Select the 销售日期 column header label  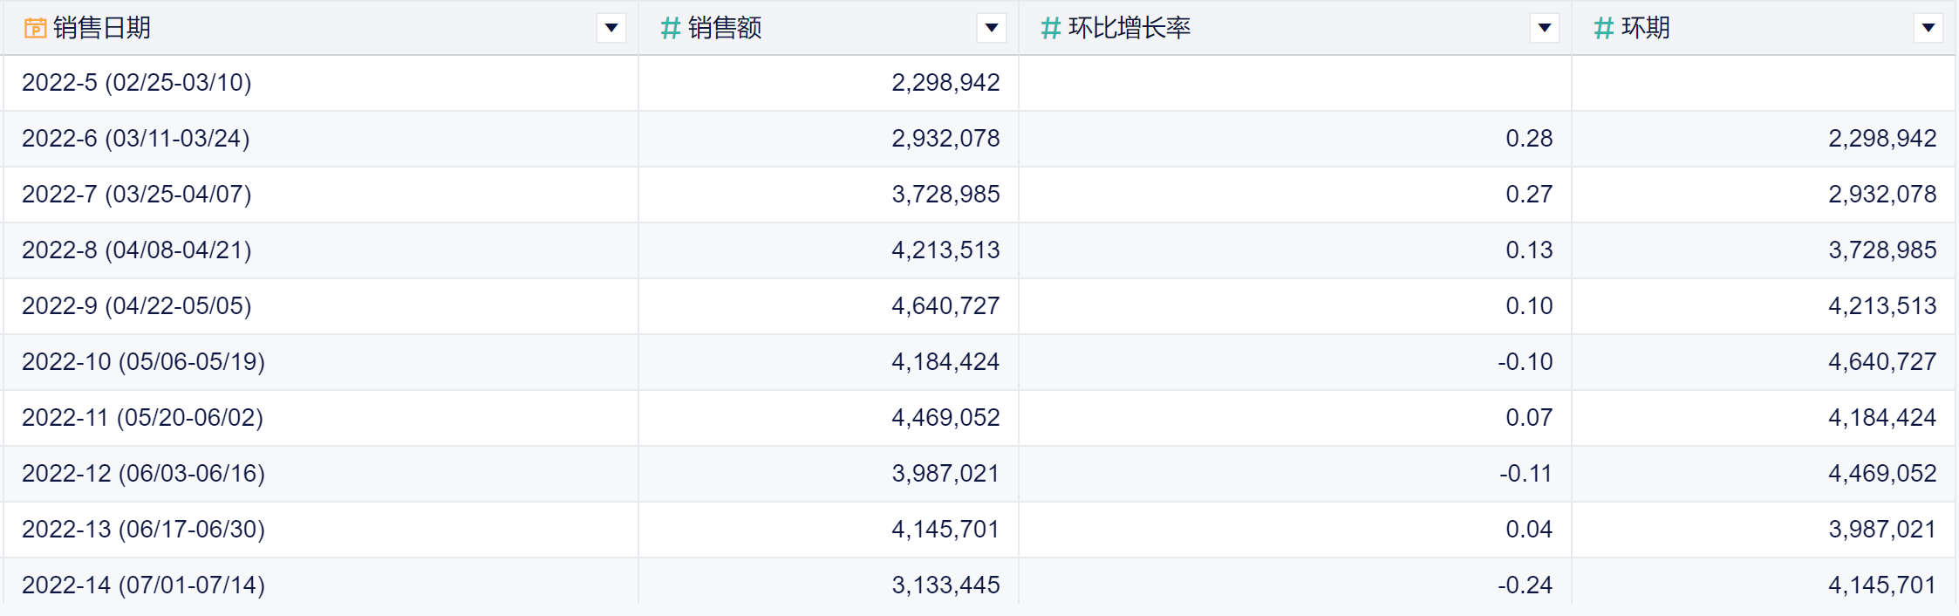point(102,29)
